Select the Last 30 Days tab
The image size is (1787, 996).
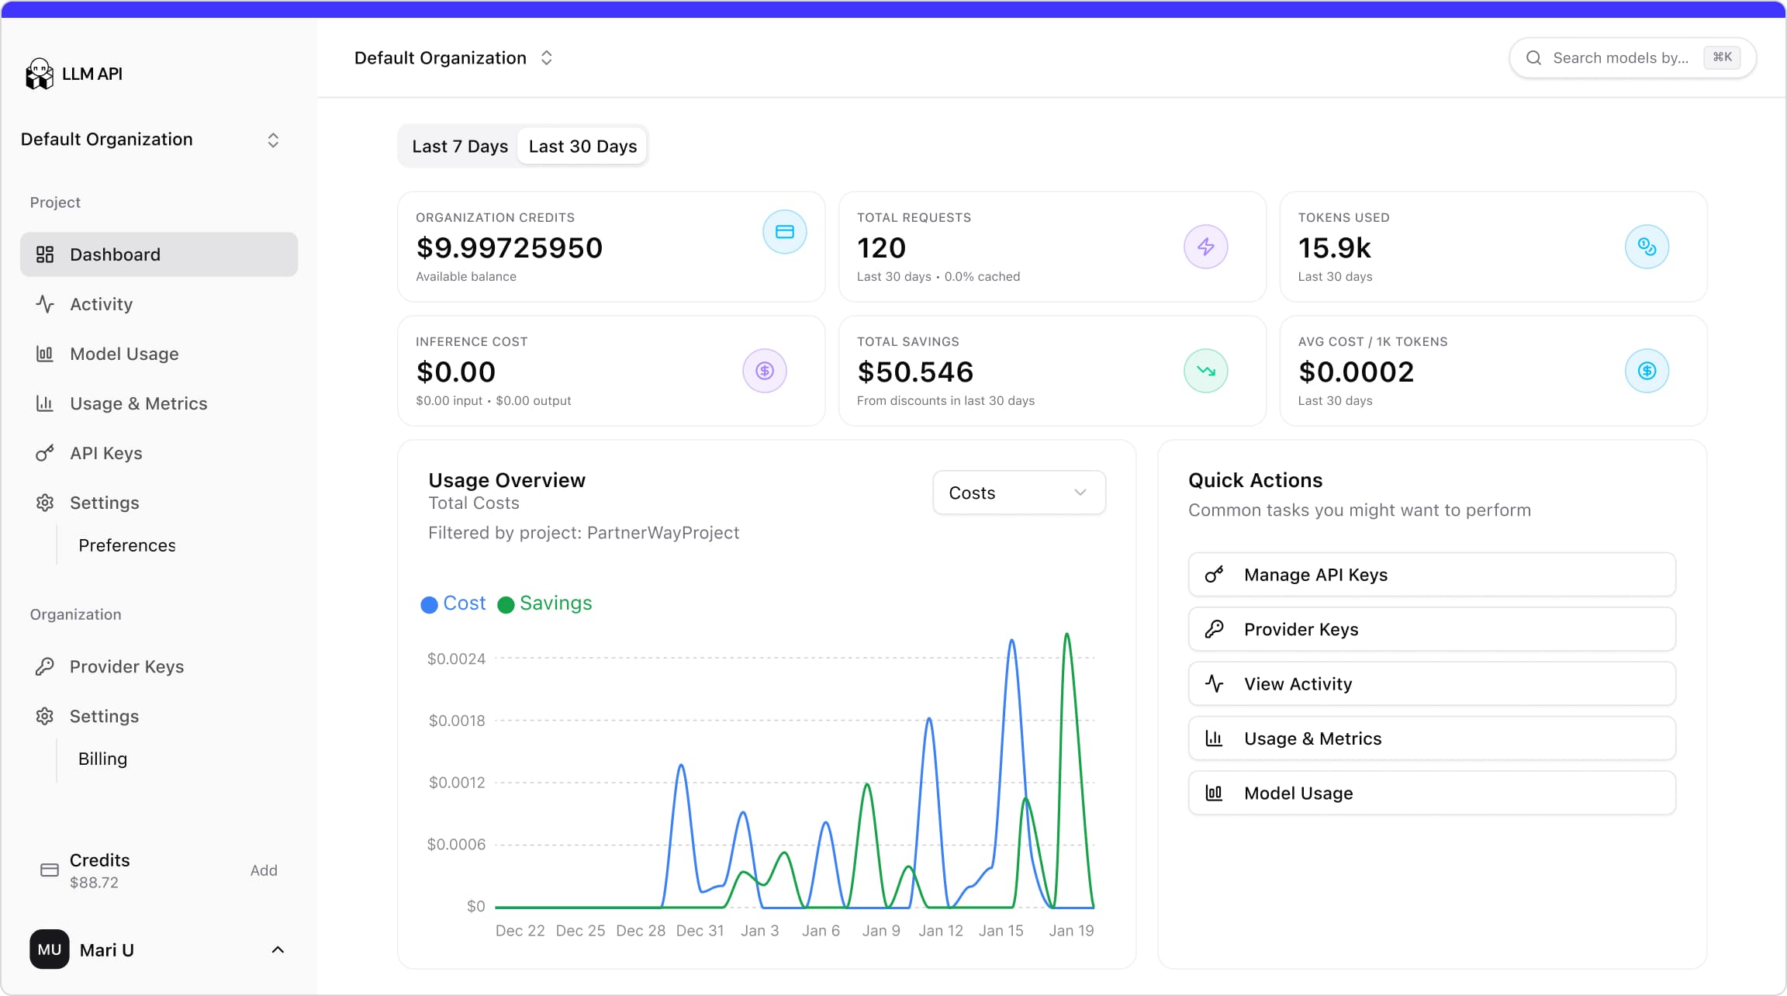[582, 147]
